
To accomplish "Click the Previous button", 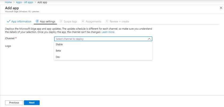I will 14,102.
